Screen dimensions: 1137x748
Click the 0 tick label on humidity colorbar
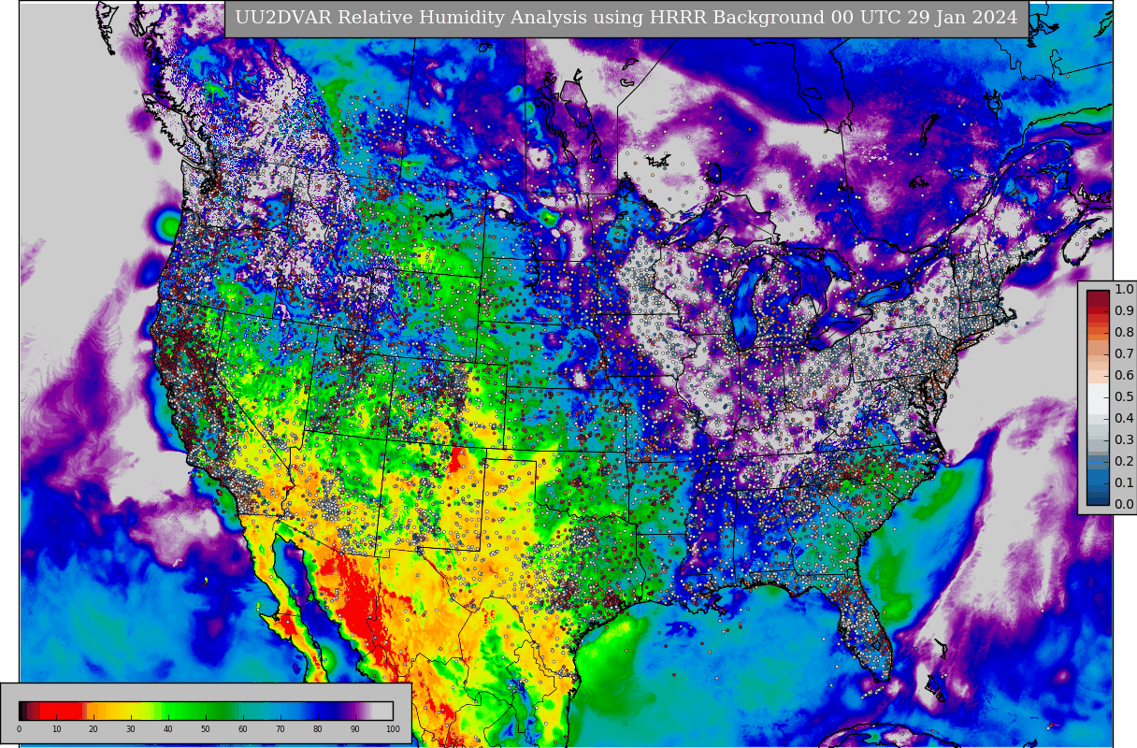coord(19,729)
